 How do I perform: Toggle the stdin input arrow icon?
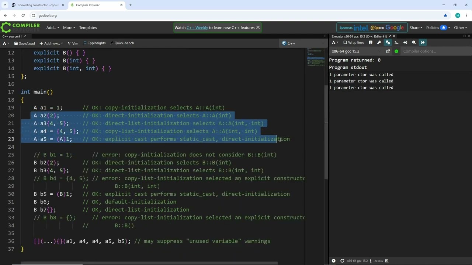[405, 43]
